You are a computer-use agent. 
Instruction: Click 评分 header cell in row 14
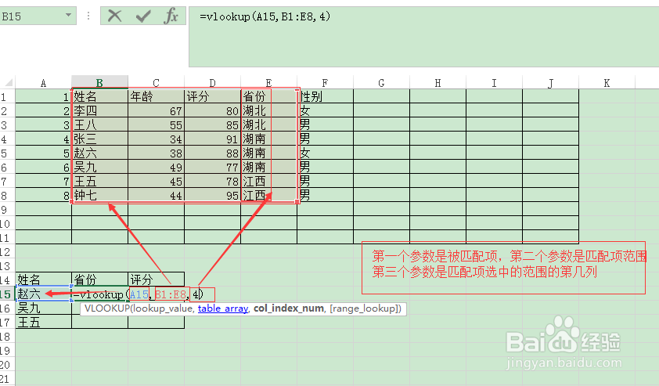156,280
